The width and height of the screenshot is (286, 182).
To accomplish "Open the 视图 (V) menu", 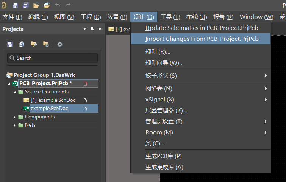I will 64,17.
